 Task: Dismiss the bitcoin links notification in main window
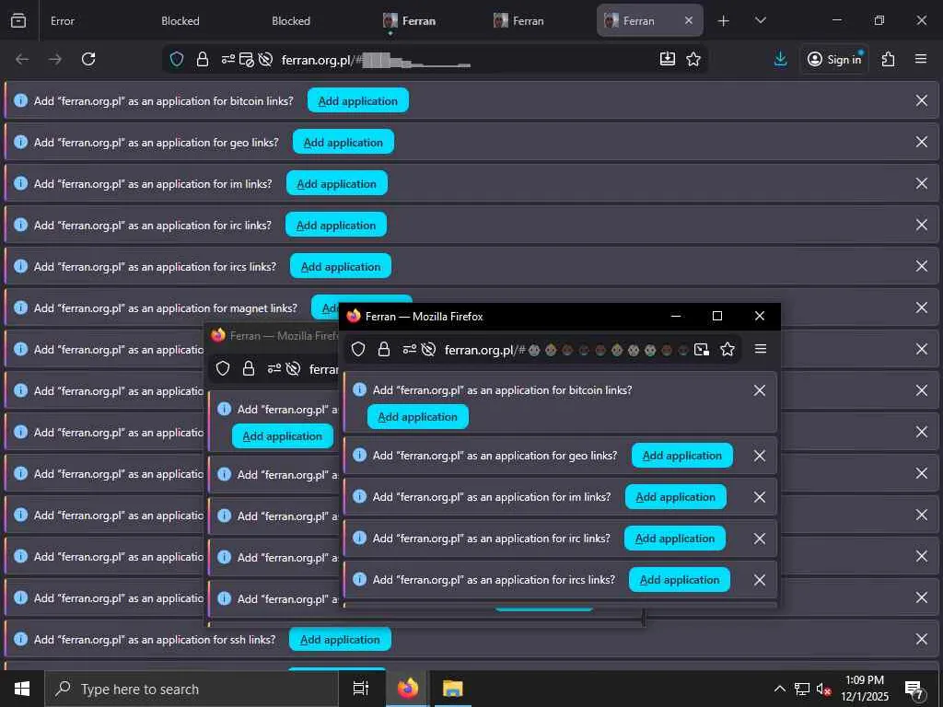point(921,100)
